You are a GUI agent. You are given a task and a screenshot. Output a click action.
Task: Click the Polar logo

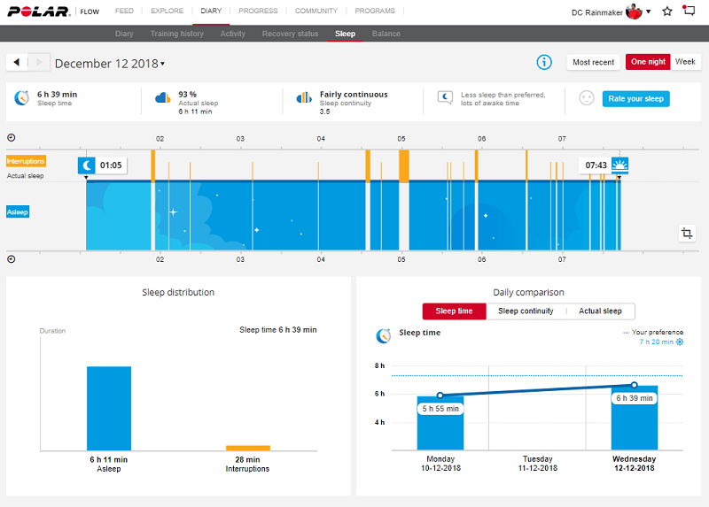(x=37, y=12)
